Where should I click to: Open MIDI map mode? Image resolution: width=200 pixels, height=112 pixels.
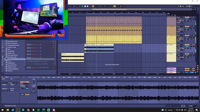coord(187,6)
